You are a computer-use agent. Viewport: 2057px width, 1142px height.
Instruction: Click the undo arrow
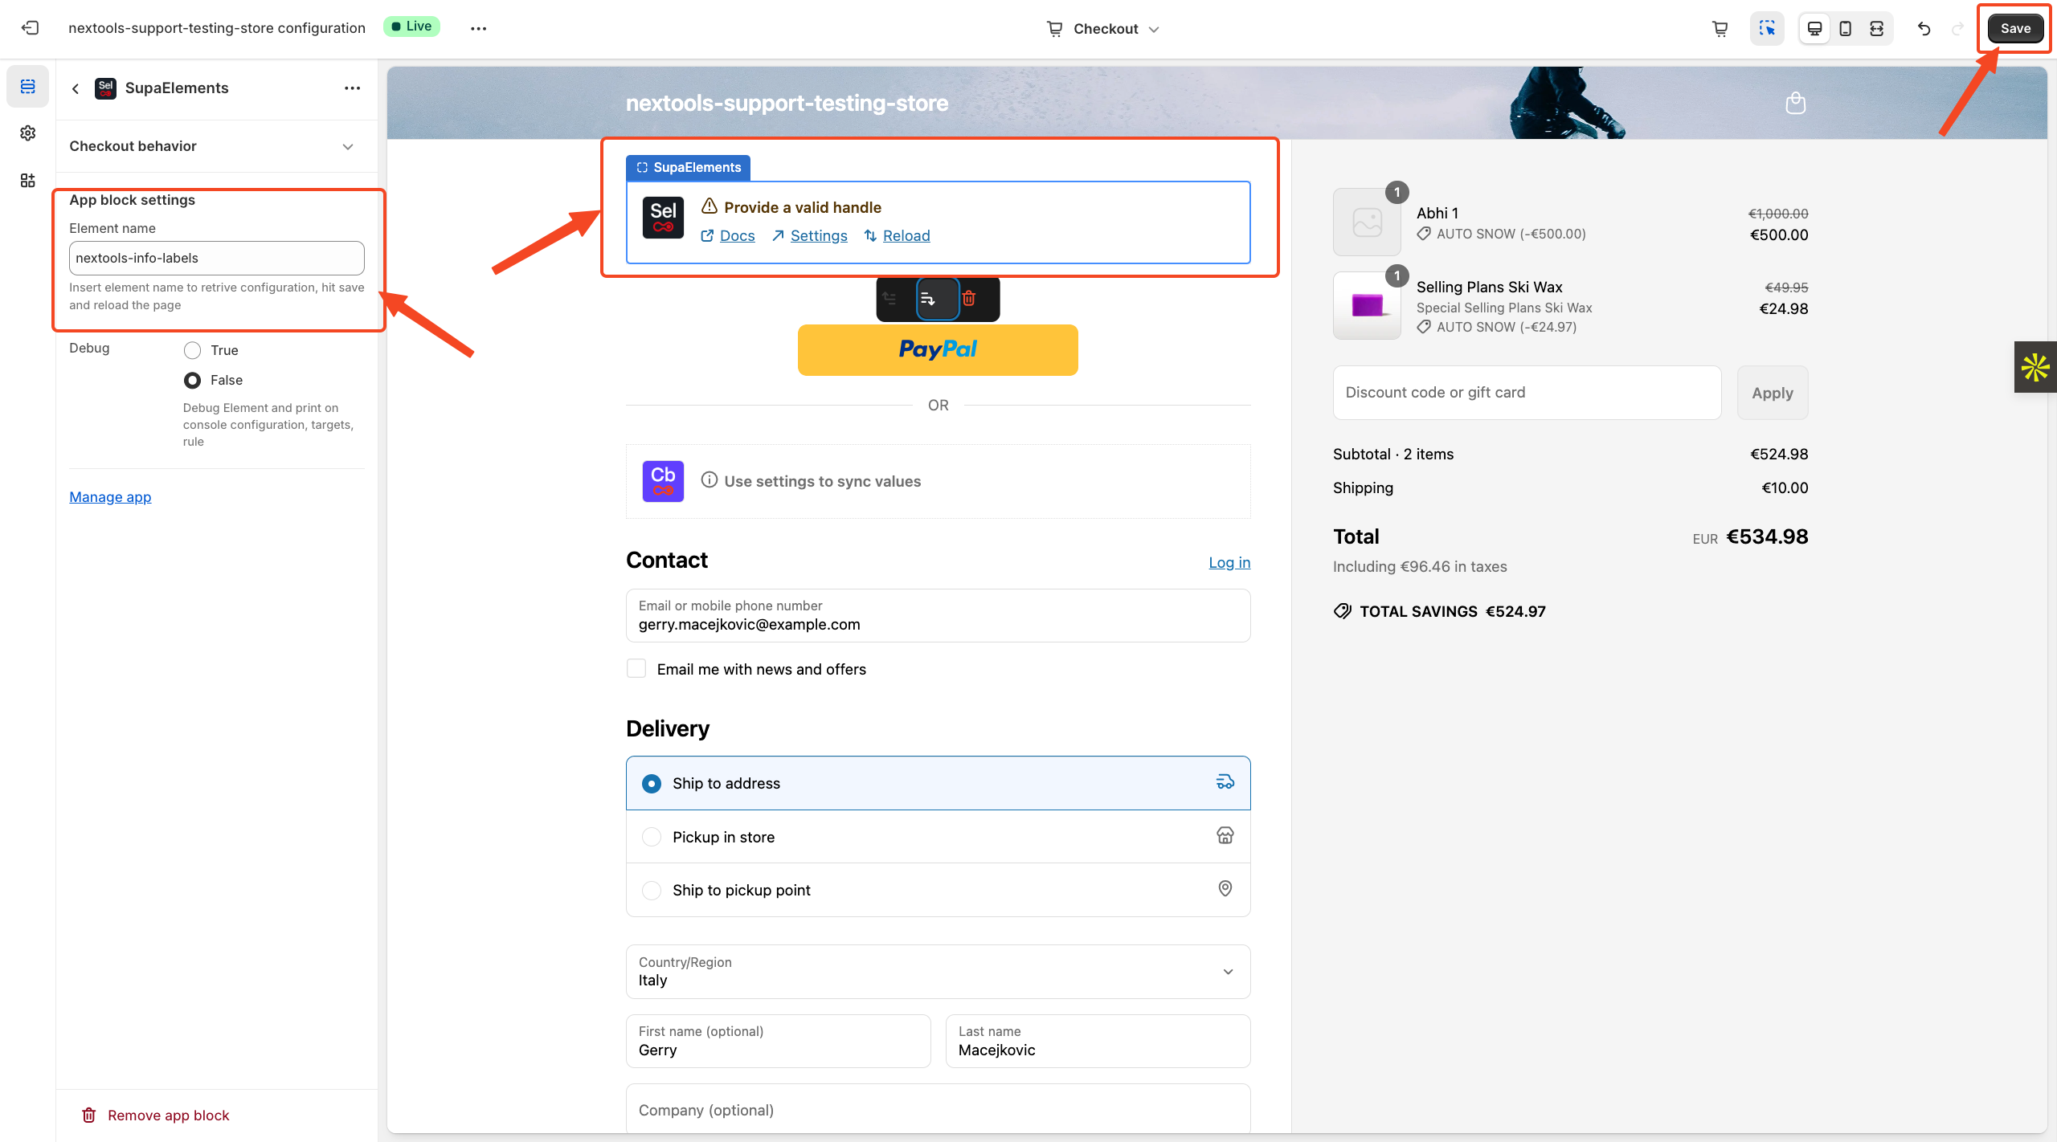[x=1924, y=29]
